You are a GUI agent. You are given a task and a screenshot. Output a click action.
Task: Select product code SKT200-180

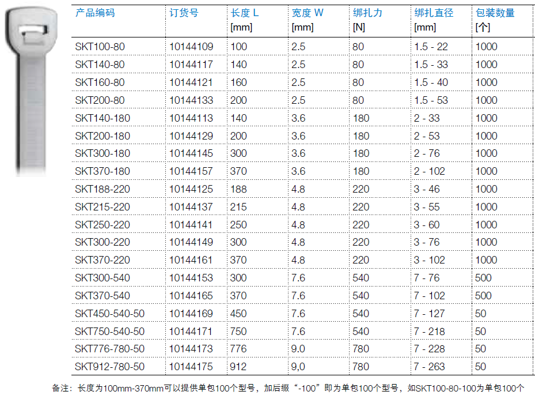(103, 136)
